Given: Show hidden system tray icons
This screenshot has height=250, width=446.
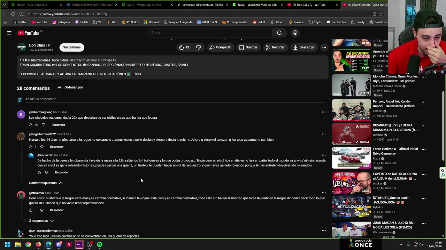Looking at the screenshot, I should (x=401, y=244).
